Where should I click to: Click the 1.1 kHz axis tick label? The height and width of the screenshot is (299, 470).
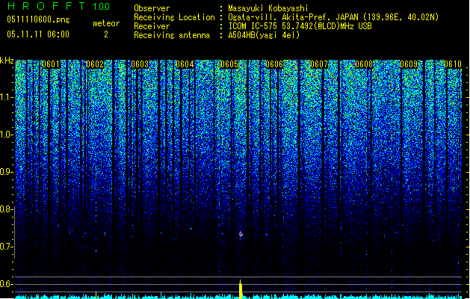pyautogui.click(x=7, y=97)
